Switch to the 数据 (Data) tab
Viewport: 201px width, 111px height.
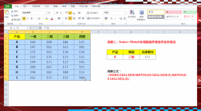pos(55,6)
